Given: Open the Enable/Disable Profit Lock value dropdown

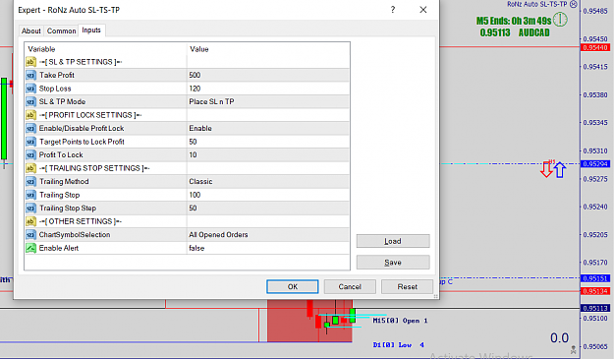Looking at the screenshot, I should 268,129.
